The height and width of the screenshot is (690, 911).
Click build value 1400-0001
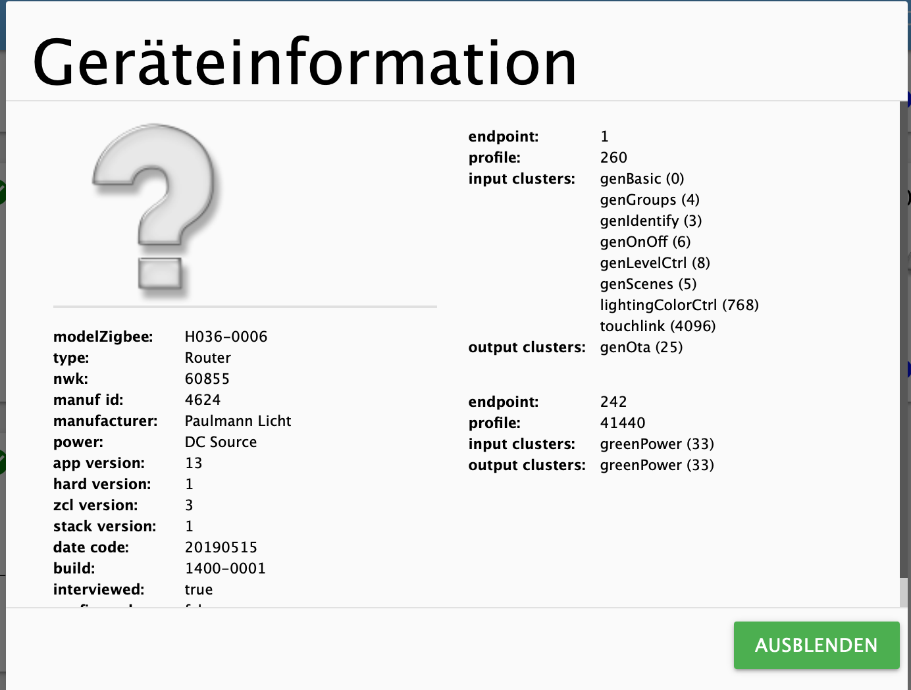225,568
